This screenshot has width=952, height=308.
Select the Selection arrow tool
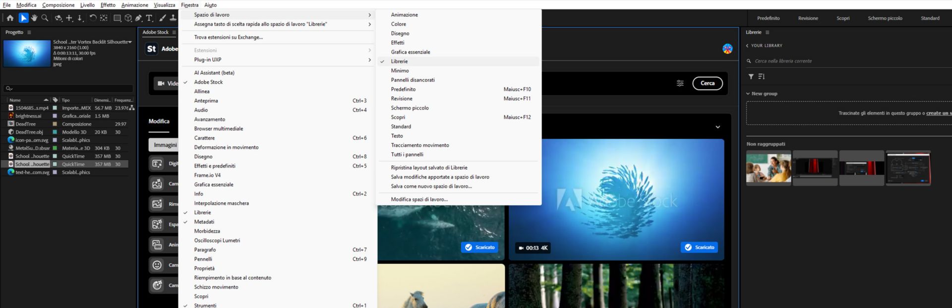click(23, 18)
